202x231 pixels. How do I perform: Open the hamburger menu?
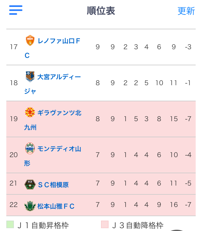(16, 10)
